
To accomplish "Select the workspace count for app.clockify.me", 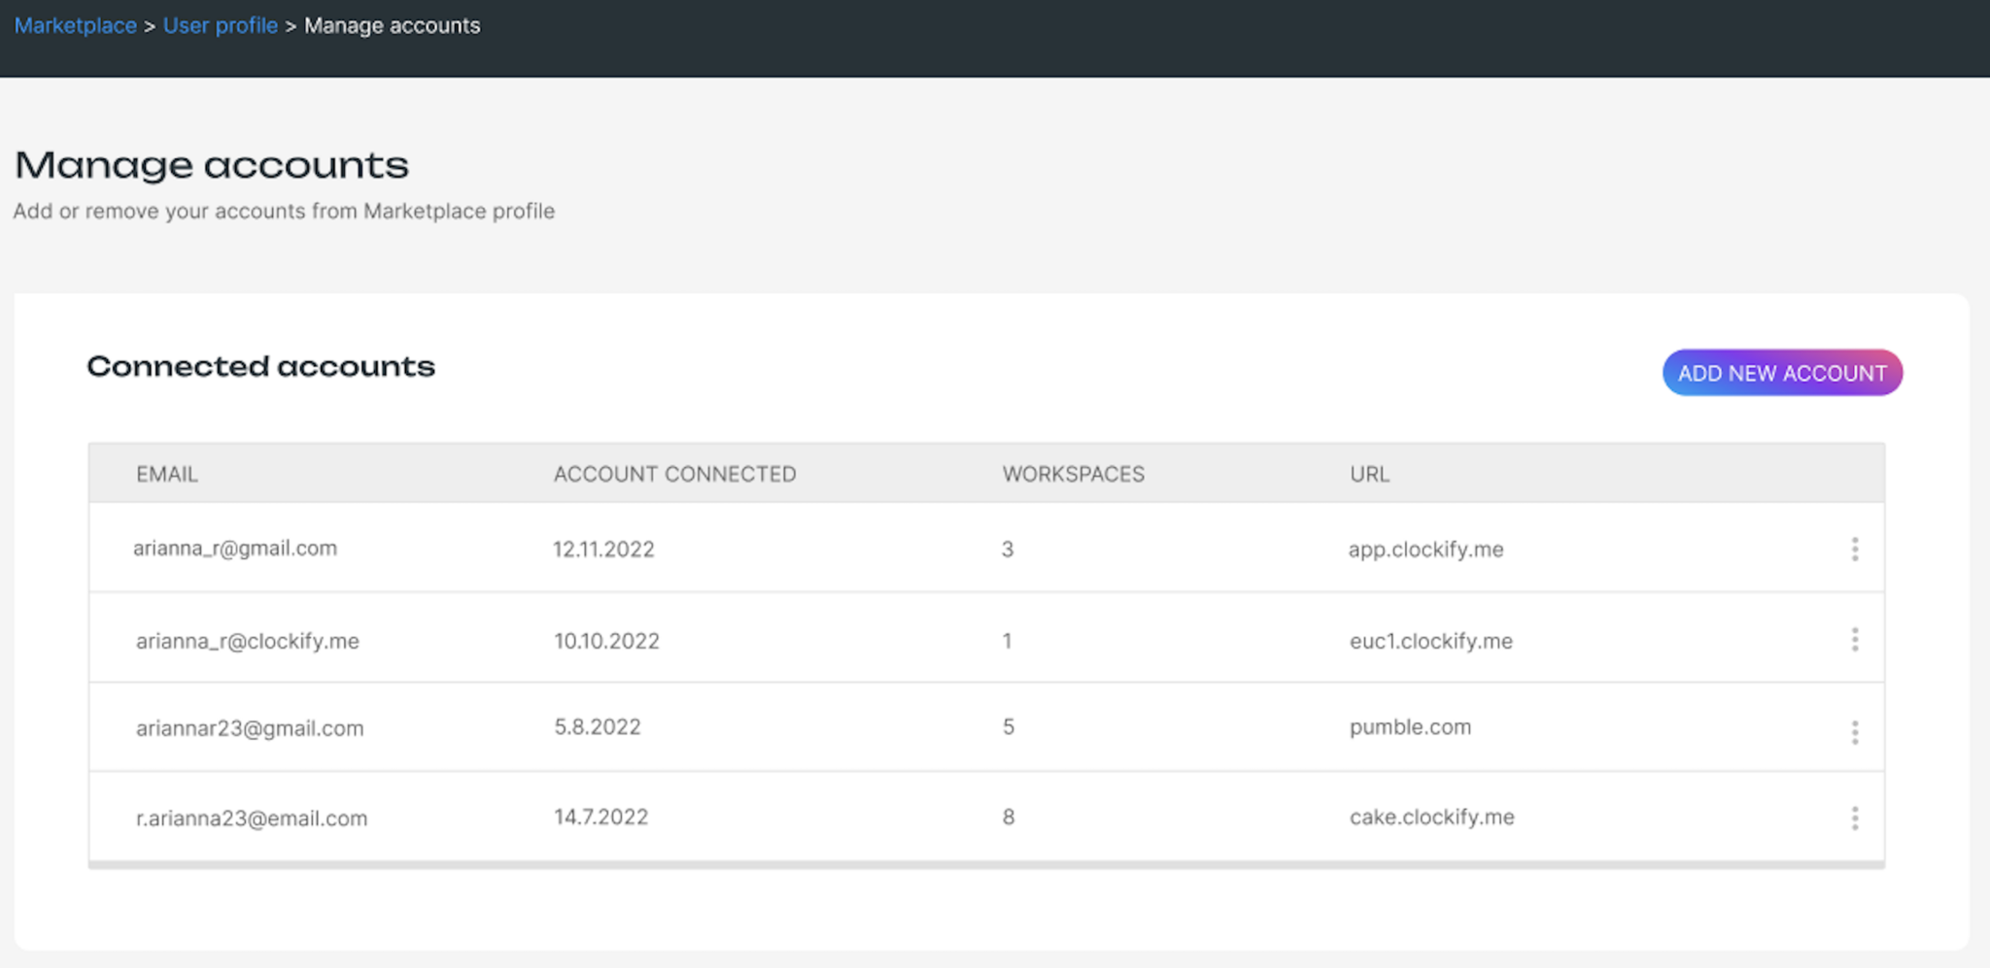I will tap(1008, 549).
